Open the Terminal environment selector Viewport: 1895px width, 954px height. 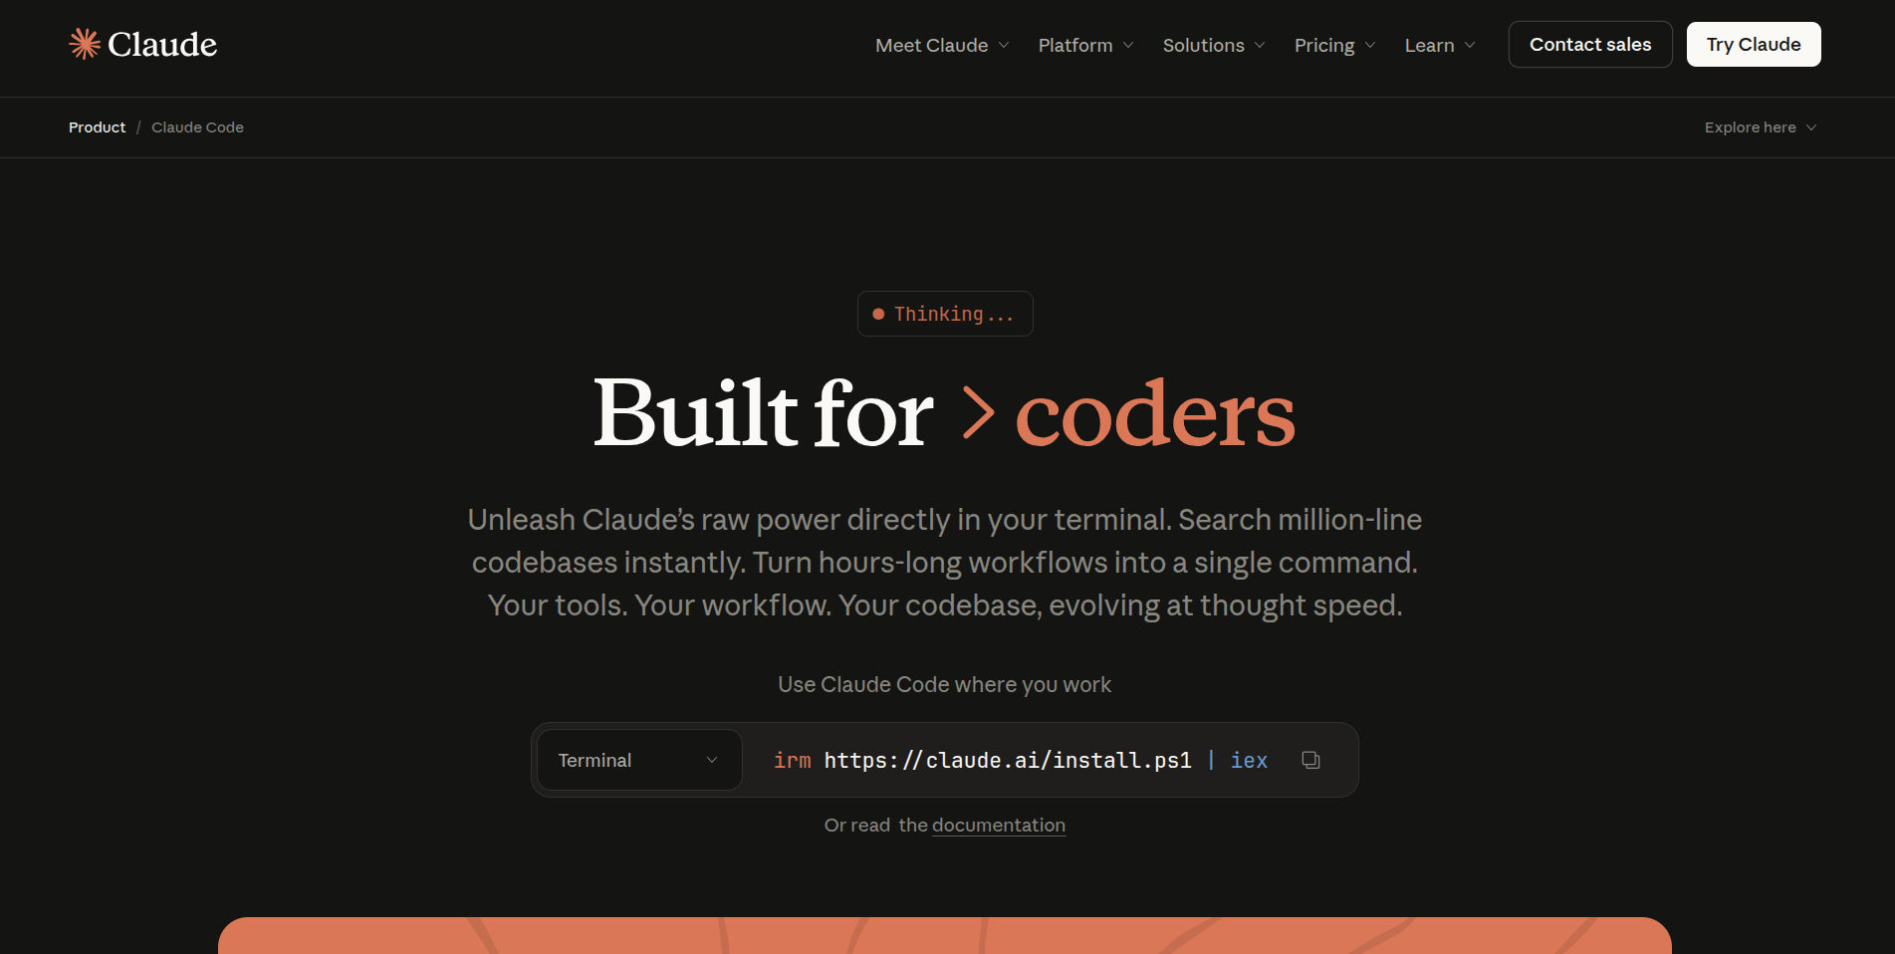638,760
